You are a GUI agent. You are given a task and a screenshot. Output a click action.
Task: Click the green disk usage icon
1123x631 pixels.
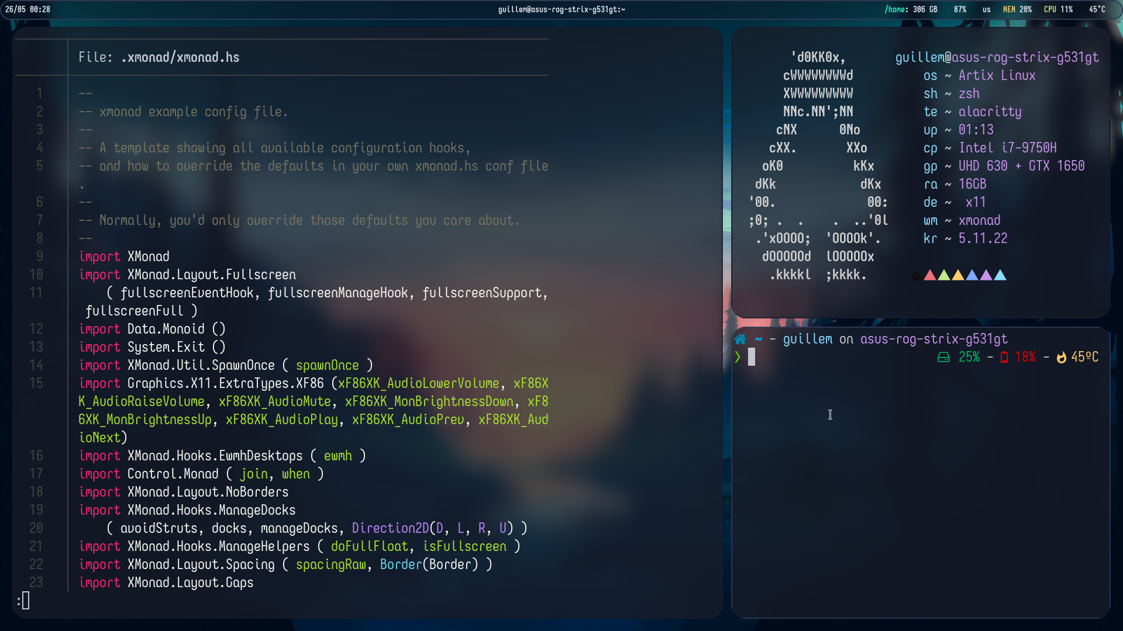pyautogui.click(x=943, y=358)
